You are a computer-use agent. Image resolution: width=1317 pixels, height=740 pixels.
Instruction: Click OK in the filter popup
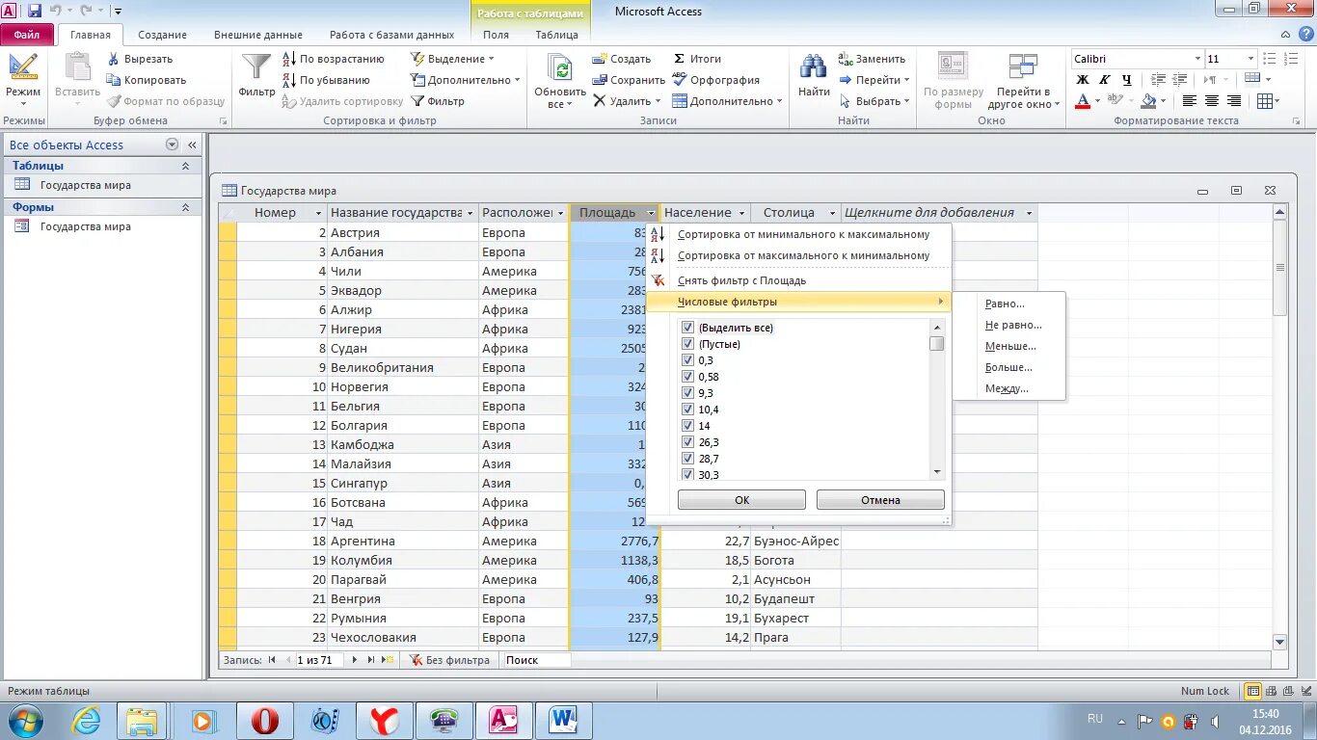741,500
